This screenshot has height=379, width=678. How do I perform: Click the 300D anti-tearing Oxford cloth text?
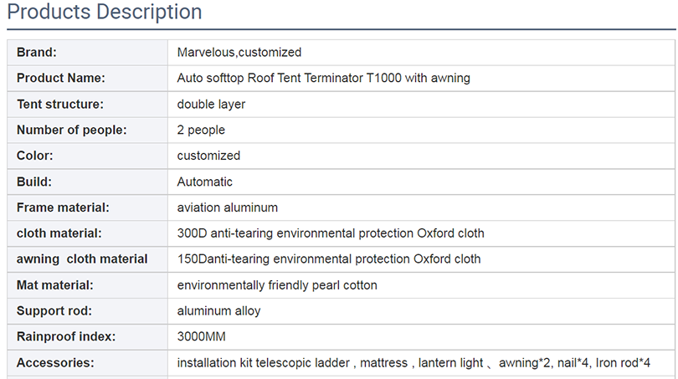(x=331, y=233)
